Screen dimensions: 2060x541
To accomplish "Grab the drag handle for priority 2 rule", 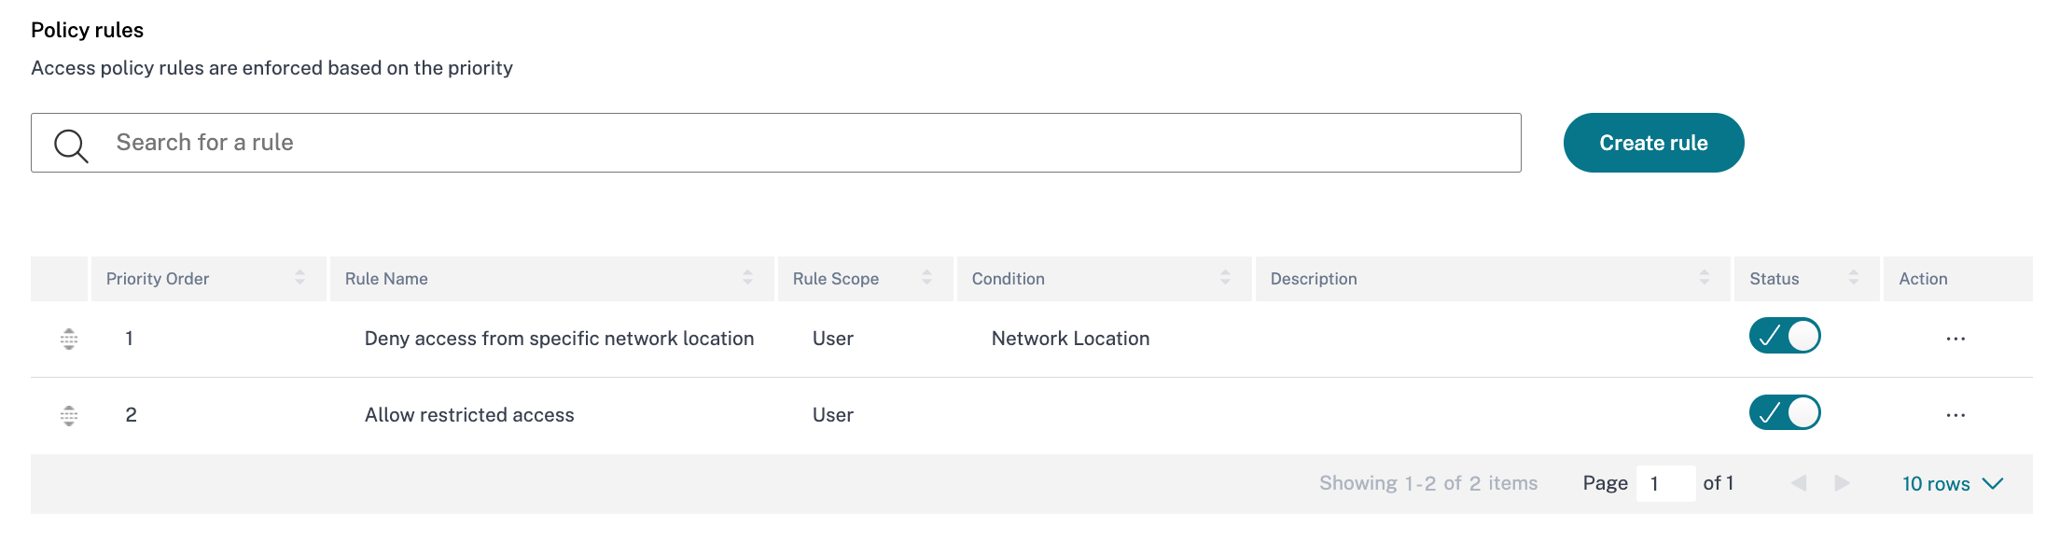I will point(69,415).
